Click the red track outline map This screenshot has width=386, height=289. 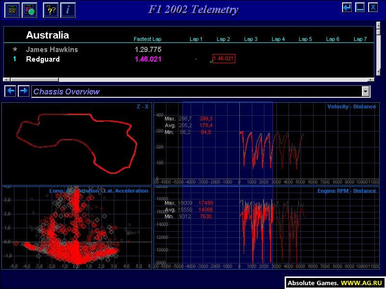(x=77, y=143)
